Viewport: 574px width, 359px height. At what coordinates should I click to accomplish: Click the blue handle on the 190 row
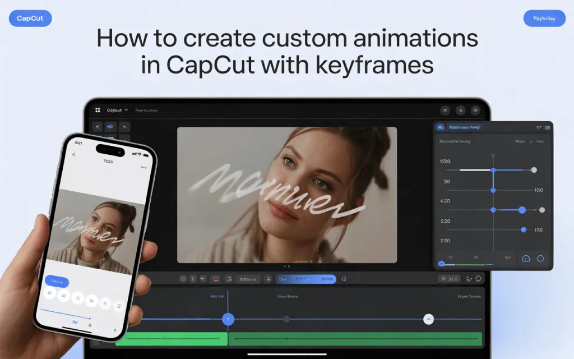coord(524,229)
